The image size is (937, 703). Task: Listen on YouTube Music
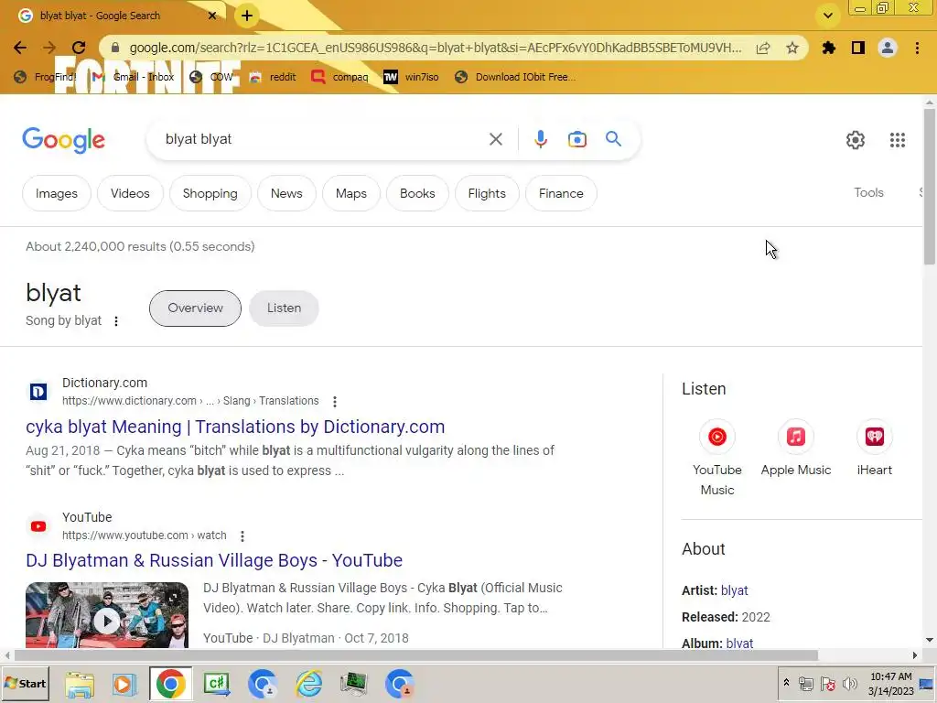click(717, 459)
